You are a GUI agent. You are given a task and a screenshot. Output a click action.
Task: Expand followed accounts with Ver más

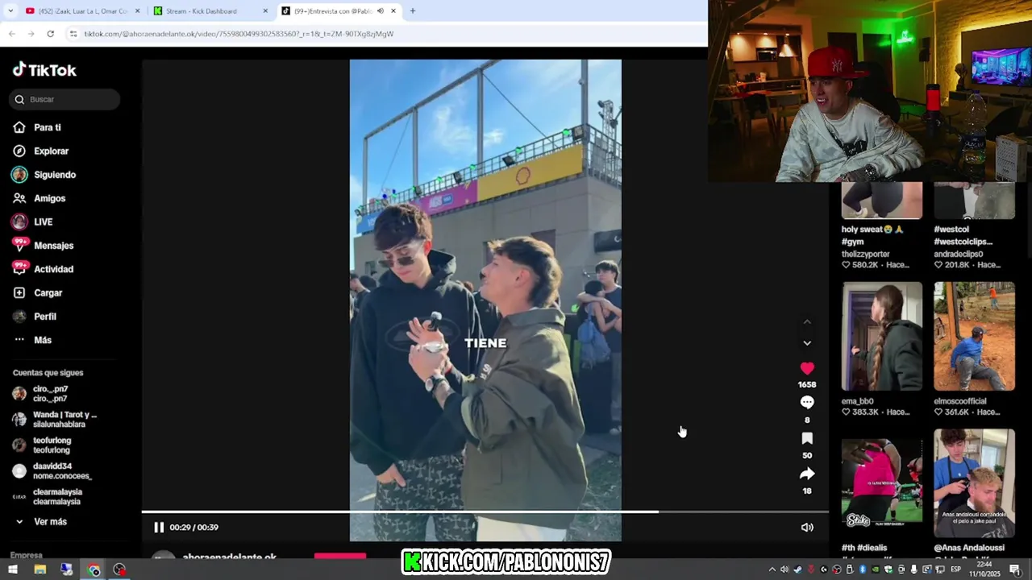pyautogui.click(x=40, y=522)
